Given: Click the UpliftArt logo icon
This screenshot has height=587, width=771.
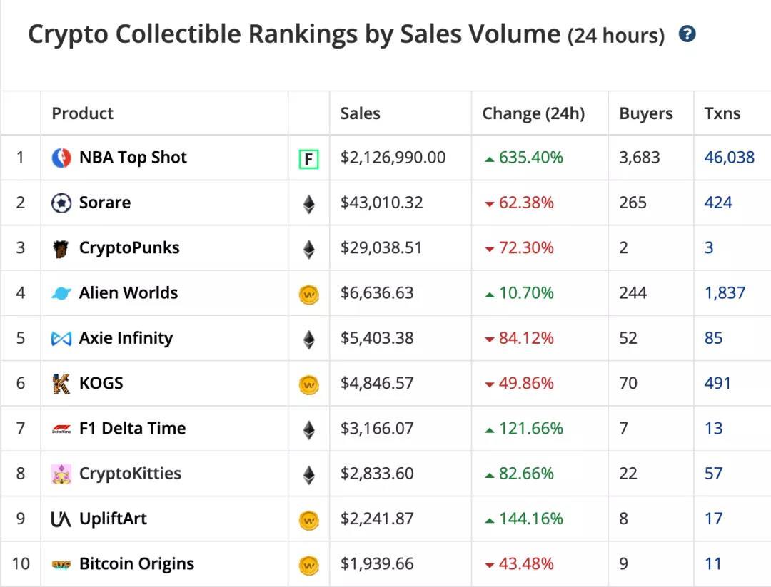Looking at the screenshot, I should click(61, 519).
